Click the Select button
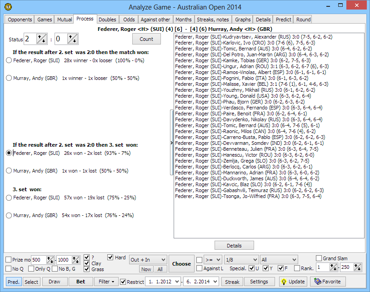Screen dimensions: 370x292 [x=31, y=282]
